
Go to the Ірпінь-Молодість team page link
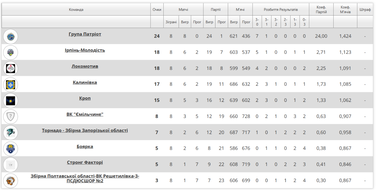tap(85, 50)
